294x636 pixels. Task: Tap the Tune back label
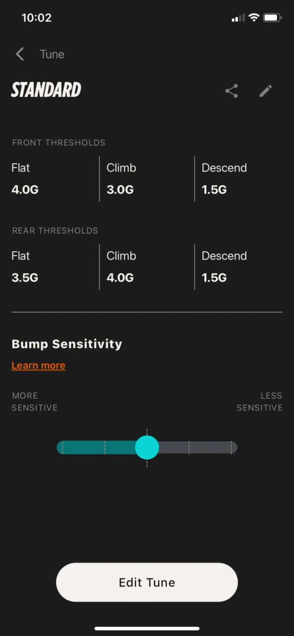coord(52,54)
